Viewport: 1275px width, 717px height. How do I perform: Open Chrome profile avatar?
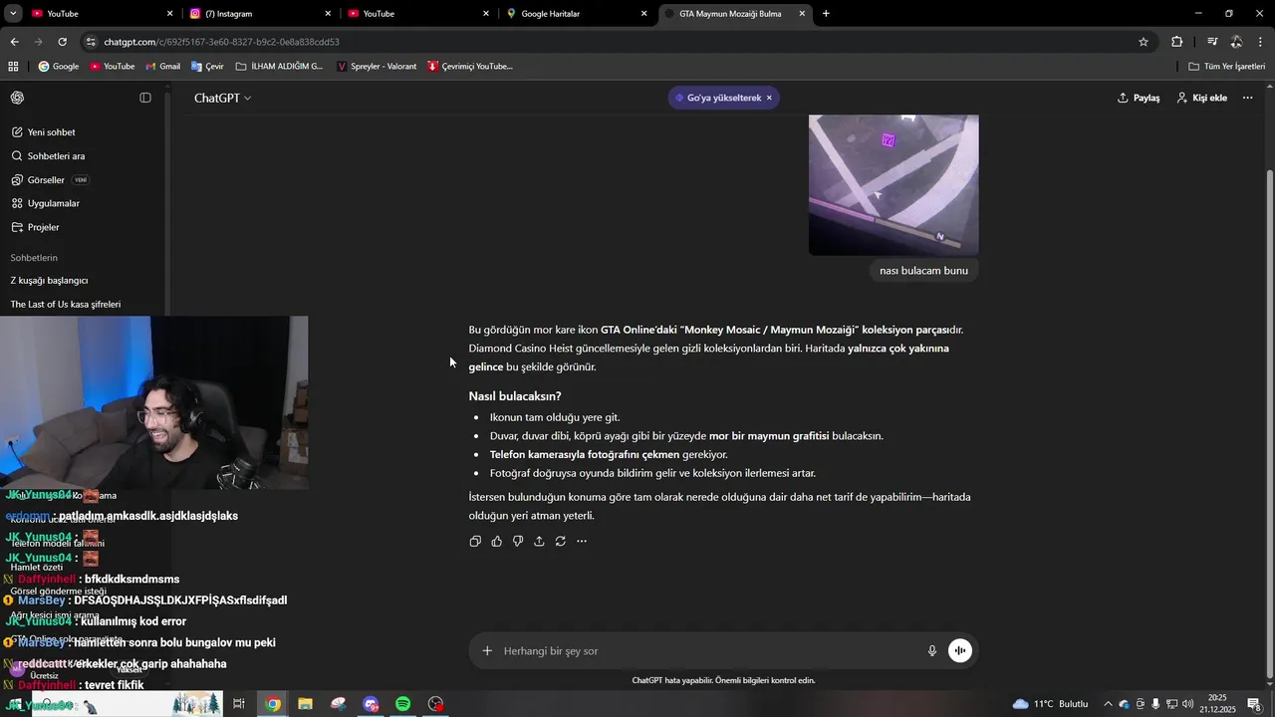click(x=1236, y=42)
